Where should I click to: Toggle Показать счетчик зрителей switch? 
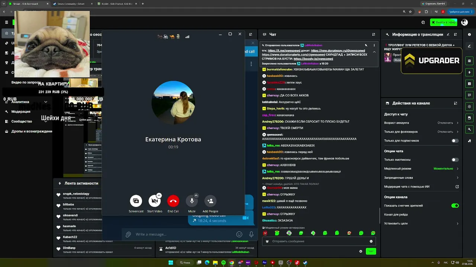[455, 205]
